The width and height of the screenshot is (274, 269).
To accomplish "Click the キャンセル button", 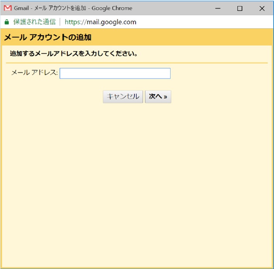I will coord(123,96).
